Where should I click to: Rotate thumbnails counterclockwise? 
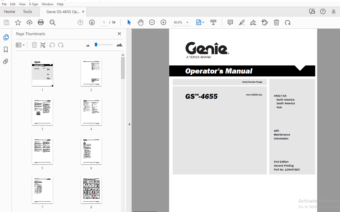[x=52, y=45]
